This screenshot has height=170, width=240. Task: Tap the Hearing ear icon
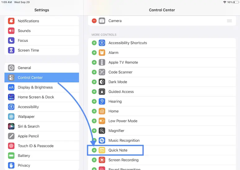point(102,101)
